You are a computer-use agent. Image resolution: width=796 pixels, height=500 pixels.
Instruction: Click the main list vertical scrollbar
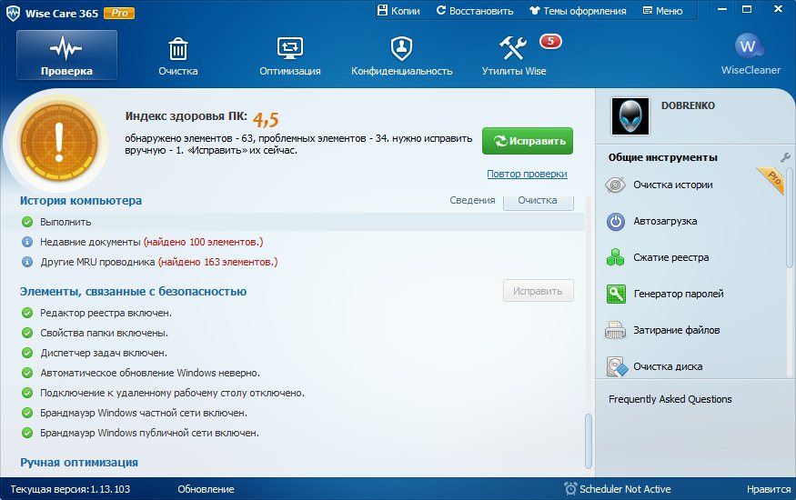pyautogui.click(x=589, y=441)
